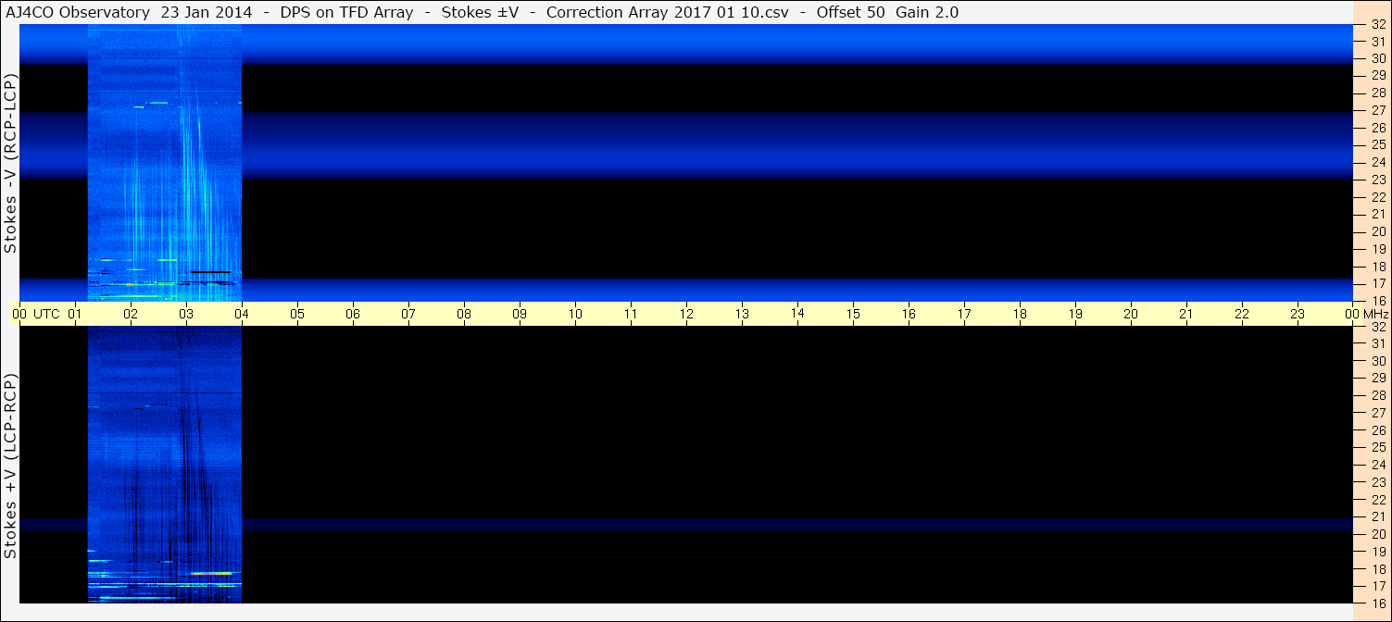This screenshot has height=622, width=1392.
Task: Click the 06 hour marker on time axis
Action: point(353,314)
